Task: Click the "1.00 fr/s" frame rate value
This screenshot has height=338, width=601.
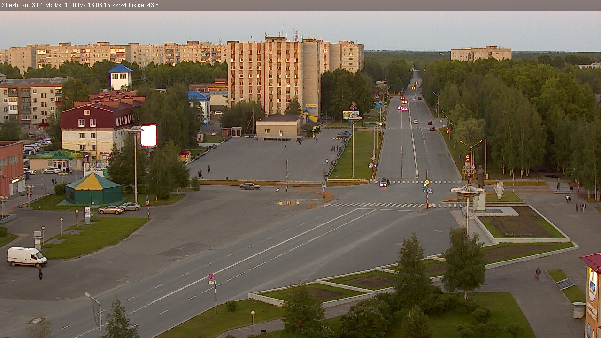Action: pos(75,5)
